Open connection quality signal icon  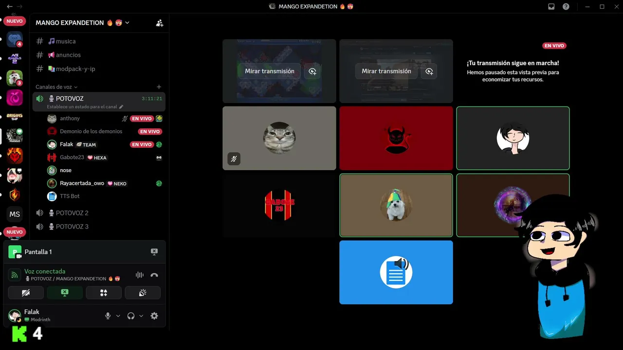15,275
